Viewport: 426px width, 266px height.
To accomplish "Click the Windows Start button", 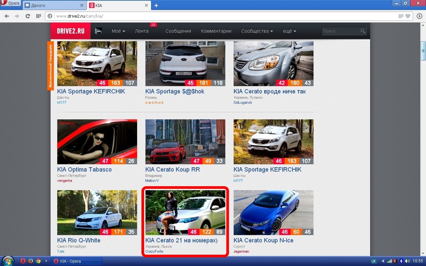I will 8,261.
